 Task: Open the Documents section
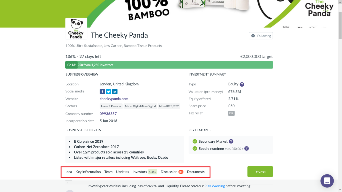tap(196, 172)
